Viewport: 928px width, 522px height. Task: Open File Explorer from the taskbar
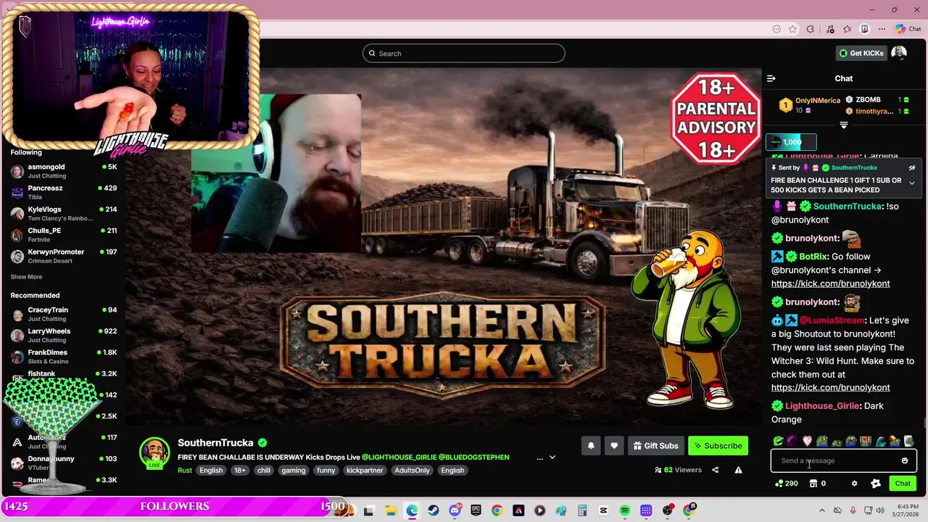coord(390,511)
